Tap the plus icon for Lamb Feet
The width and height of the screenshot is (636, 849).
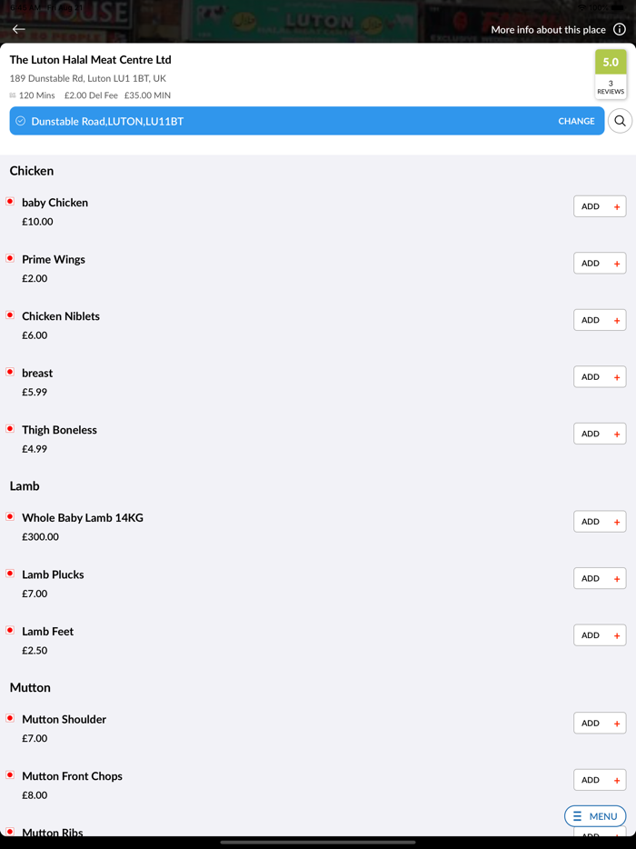point(617,635)
